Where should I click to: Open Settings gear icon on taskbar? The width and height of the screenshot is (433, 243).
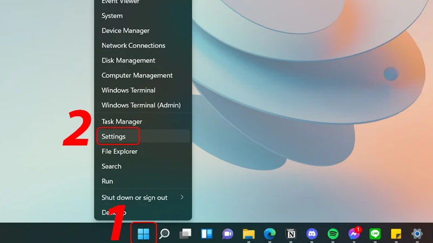tap(417, 234)
